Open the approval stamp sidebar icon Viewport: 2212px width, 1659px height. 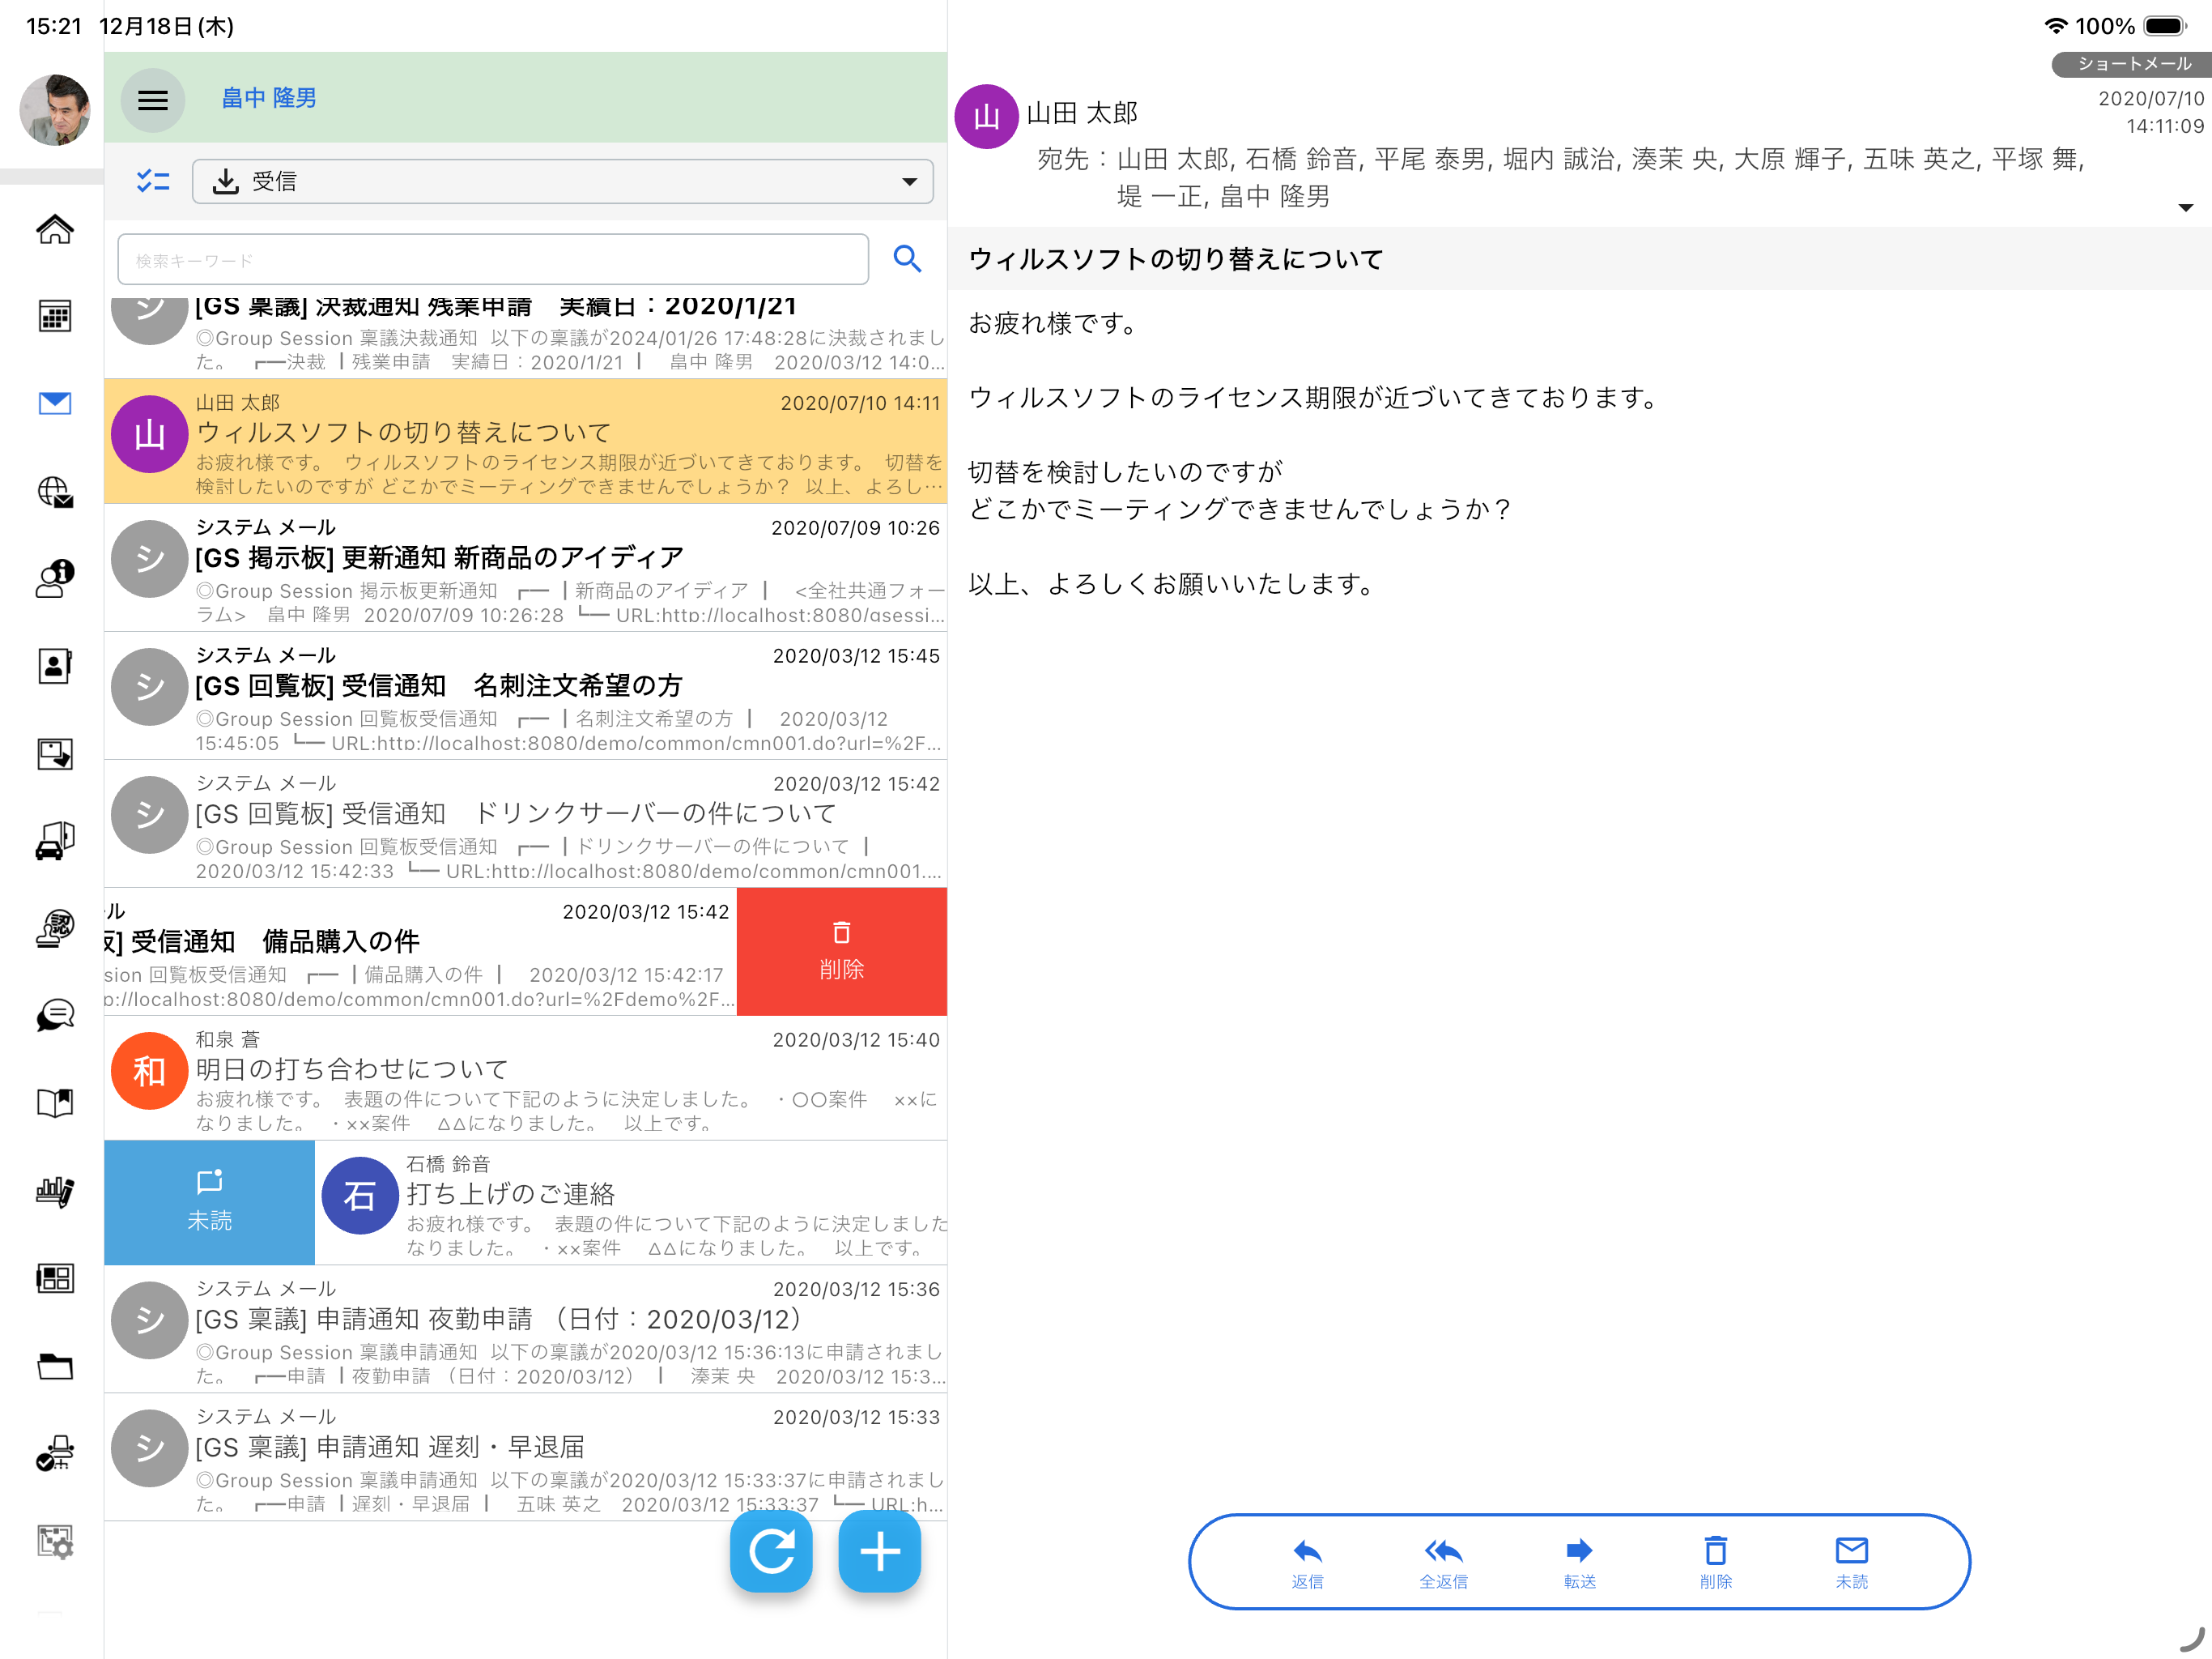55,928
